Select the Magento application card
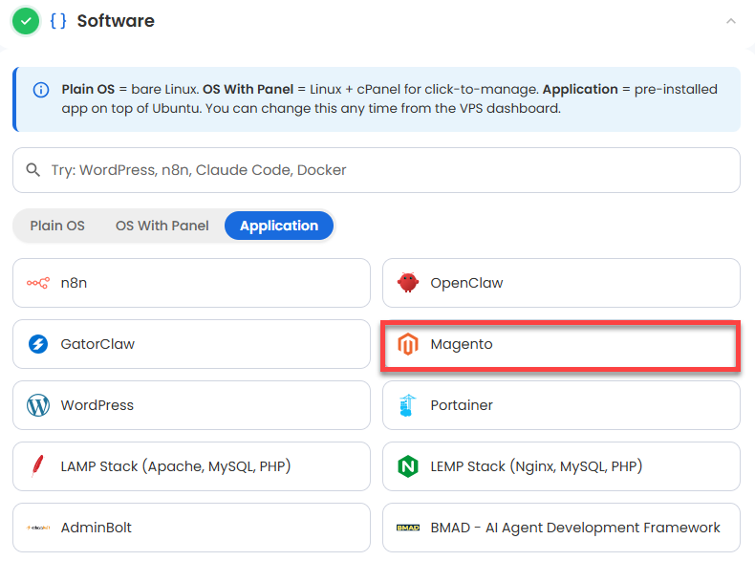Viewport: 755px width, 561px height. (x=561, y=344)
